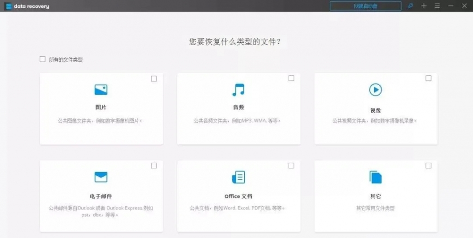Check the 图片 card checkbox
Screen dimensions: 473x238
pyautogui.click(x=154, y=78)
